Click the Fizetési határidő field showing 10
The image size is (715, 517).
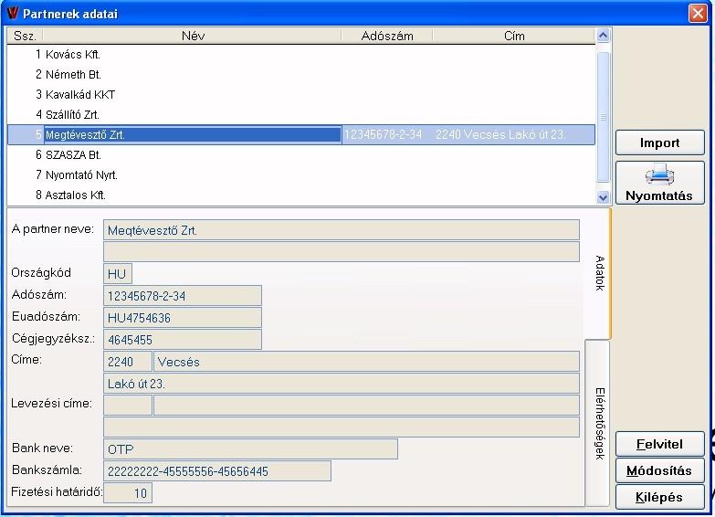click(x=128, y=493)
